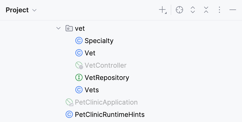The height and width of the screenshot is (122, 242).
Task: Select the VetController file name
Action: [x=105, y=65]
